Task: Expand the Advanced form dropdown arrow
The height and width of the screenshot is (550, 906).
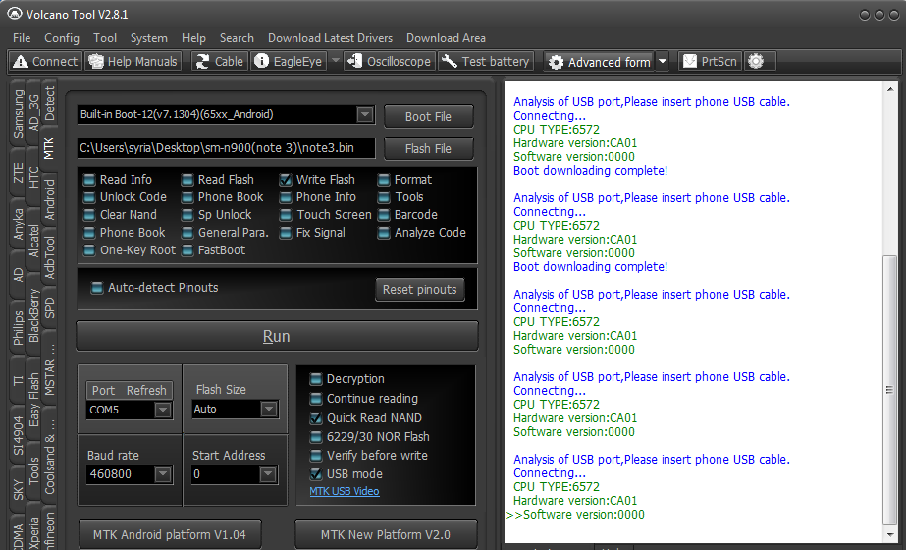Action: coord(663,61)
